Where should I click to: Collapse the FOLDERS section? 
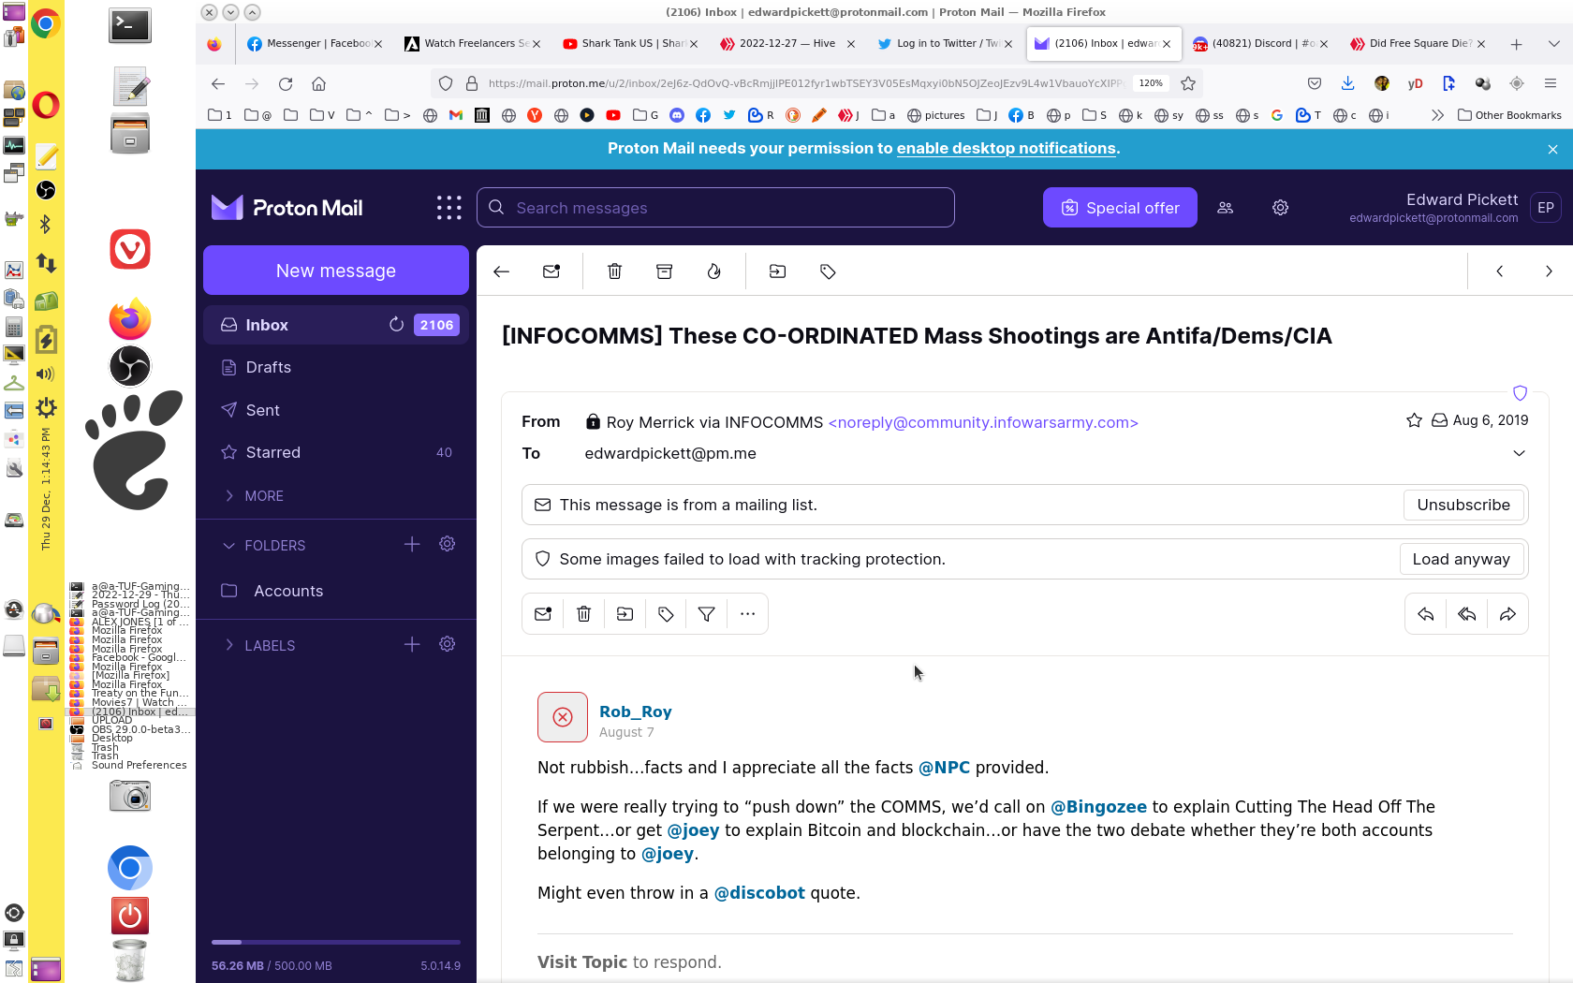pos(264,546)
